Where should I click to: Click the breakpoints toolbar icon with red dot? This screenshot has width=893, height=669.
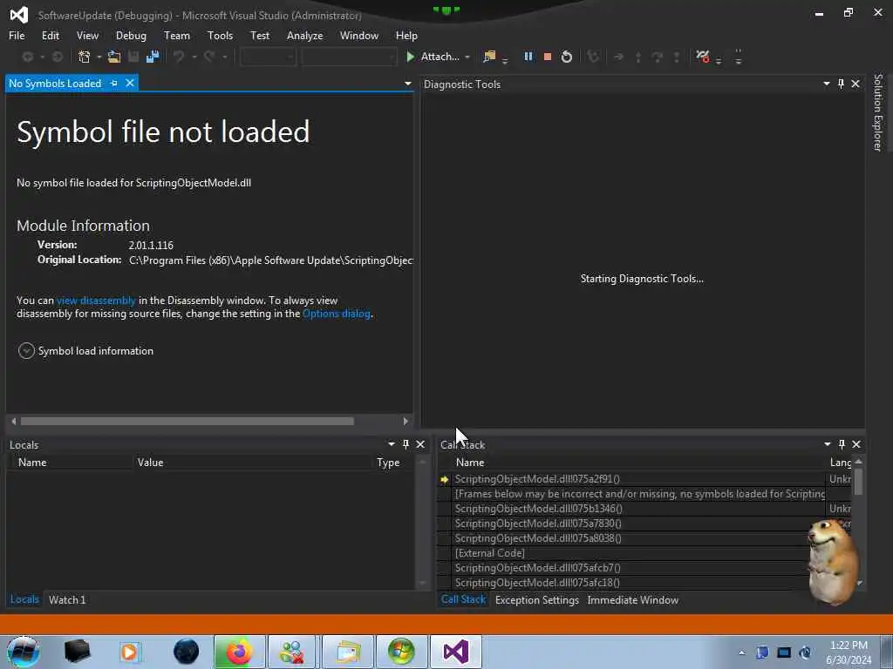point(703,57)
